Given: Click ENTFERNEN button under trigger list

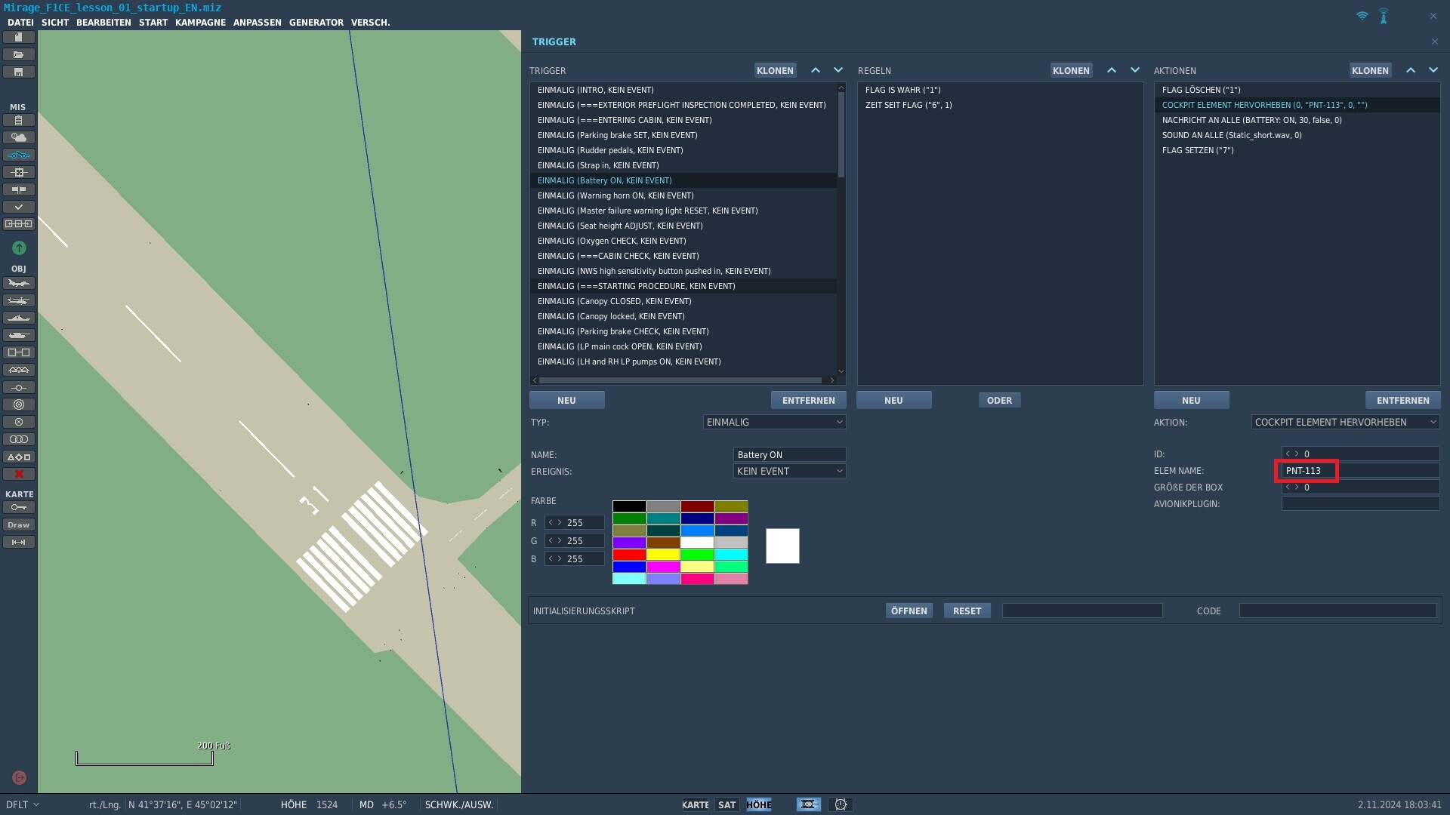Looking at the screenshot, I should coord(808,401).
